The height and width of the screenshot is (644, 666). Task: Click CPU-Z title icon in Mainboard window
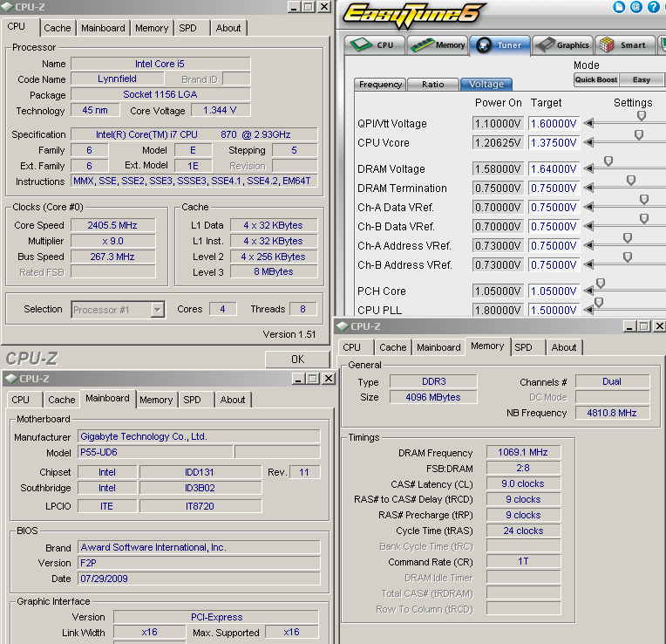(11, 379)
